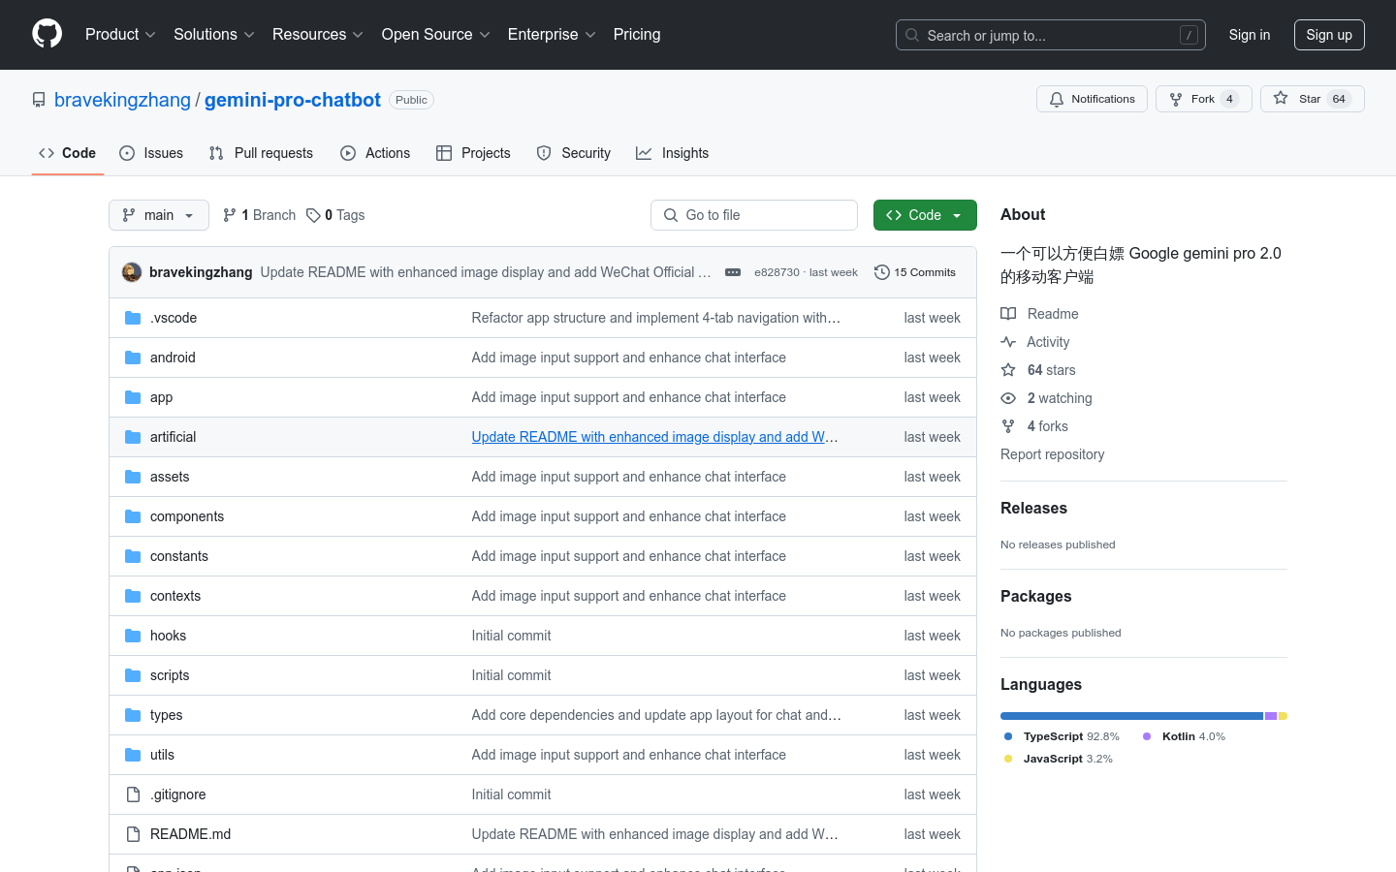Expand the Product menu in header
This screenshot has height=872, width=1396.
[120, 35]
